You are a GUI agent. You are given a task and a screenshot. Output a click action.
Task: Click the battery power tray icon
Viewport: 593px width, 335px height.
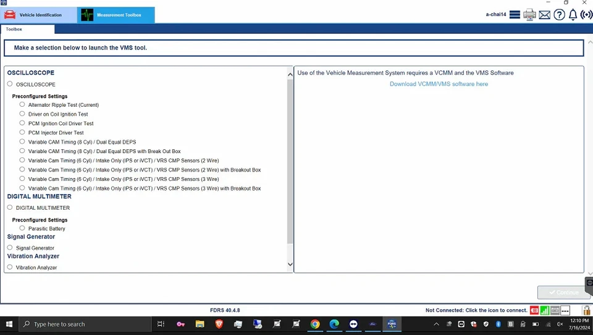(536, 324)
